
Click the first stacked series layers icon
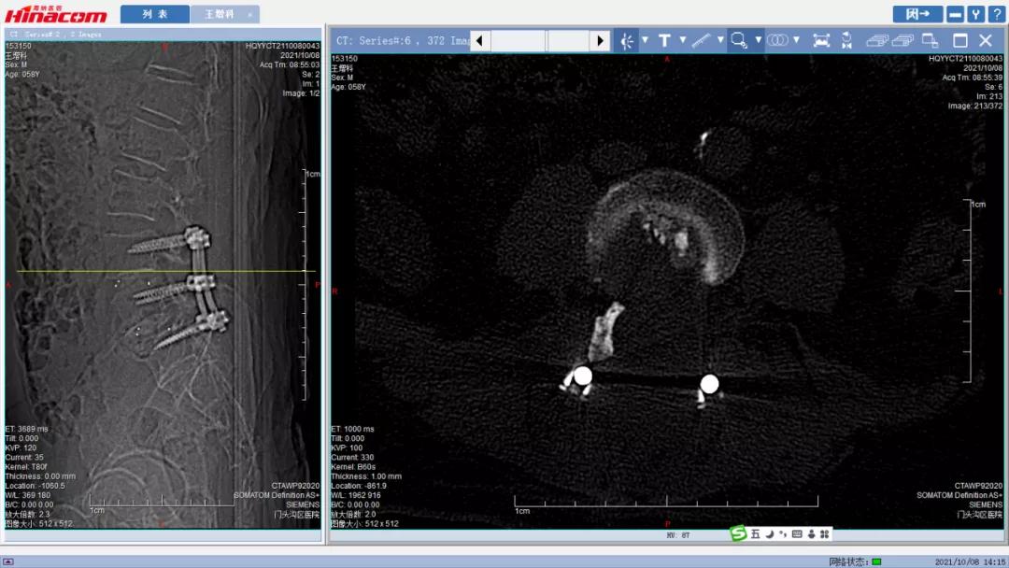[x=877, y=40]
